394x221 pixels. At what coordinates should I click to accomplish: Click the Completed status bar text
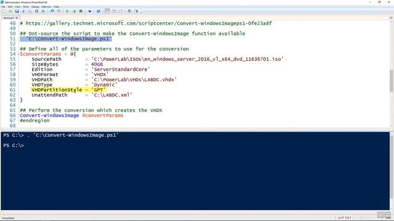[x=8, y=218]
